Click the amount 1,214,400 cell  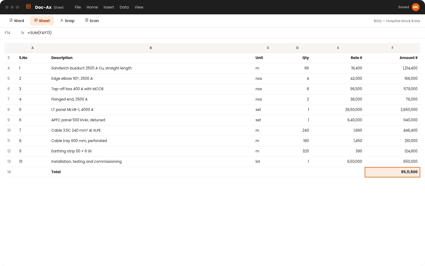tap(392, 68)
